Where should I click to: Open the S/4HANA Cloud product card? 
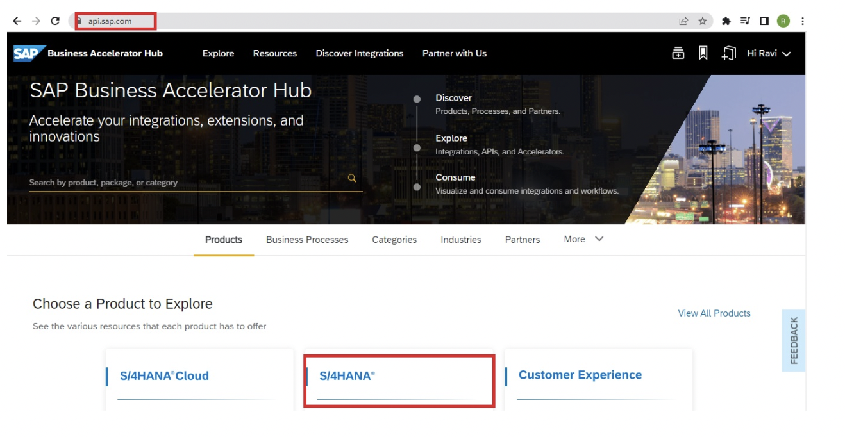199,379
